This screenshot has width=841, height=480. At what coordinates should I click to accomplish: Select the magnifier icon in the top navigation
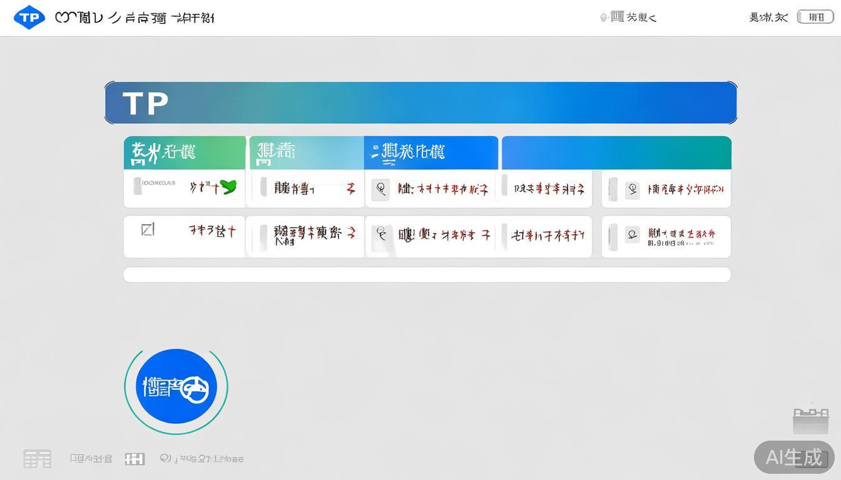coord(603,17)
